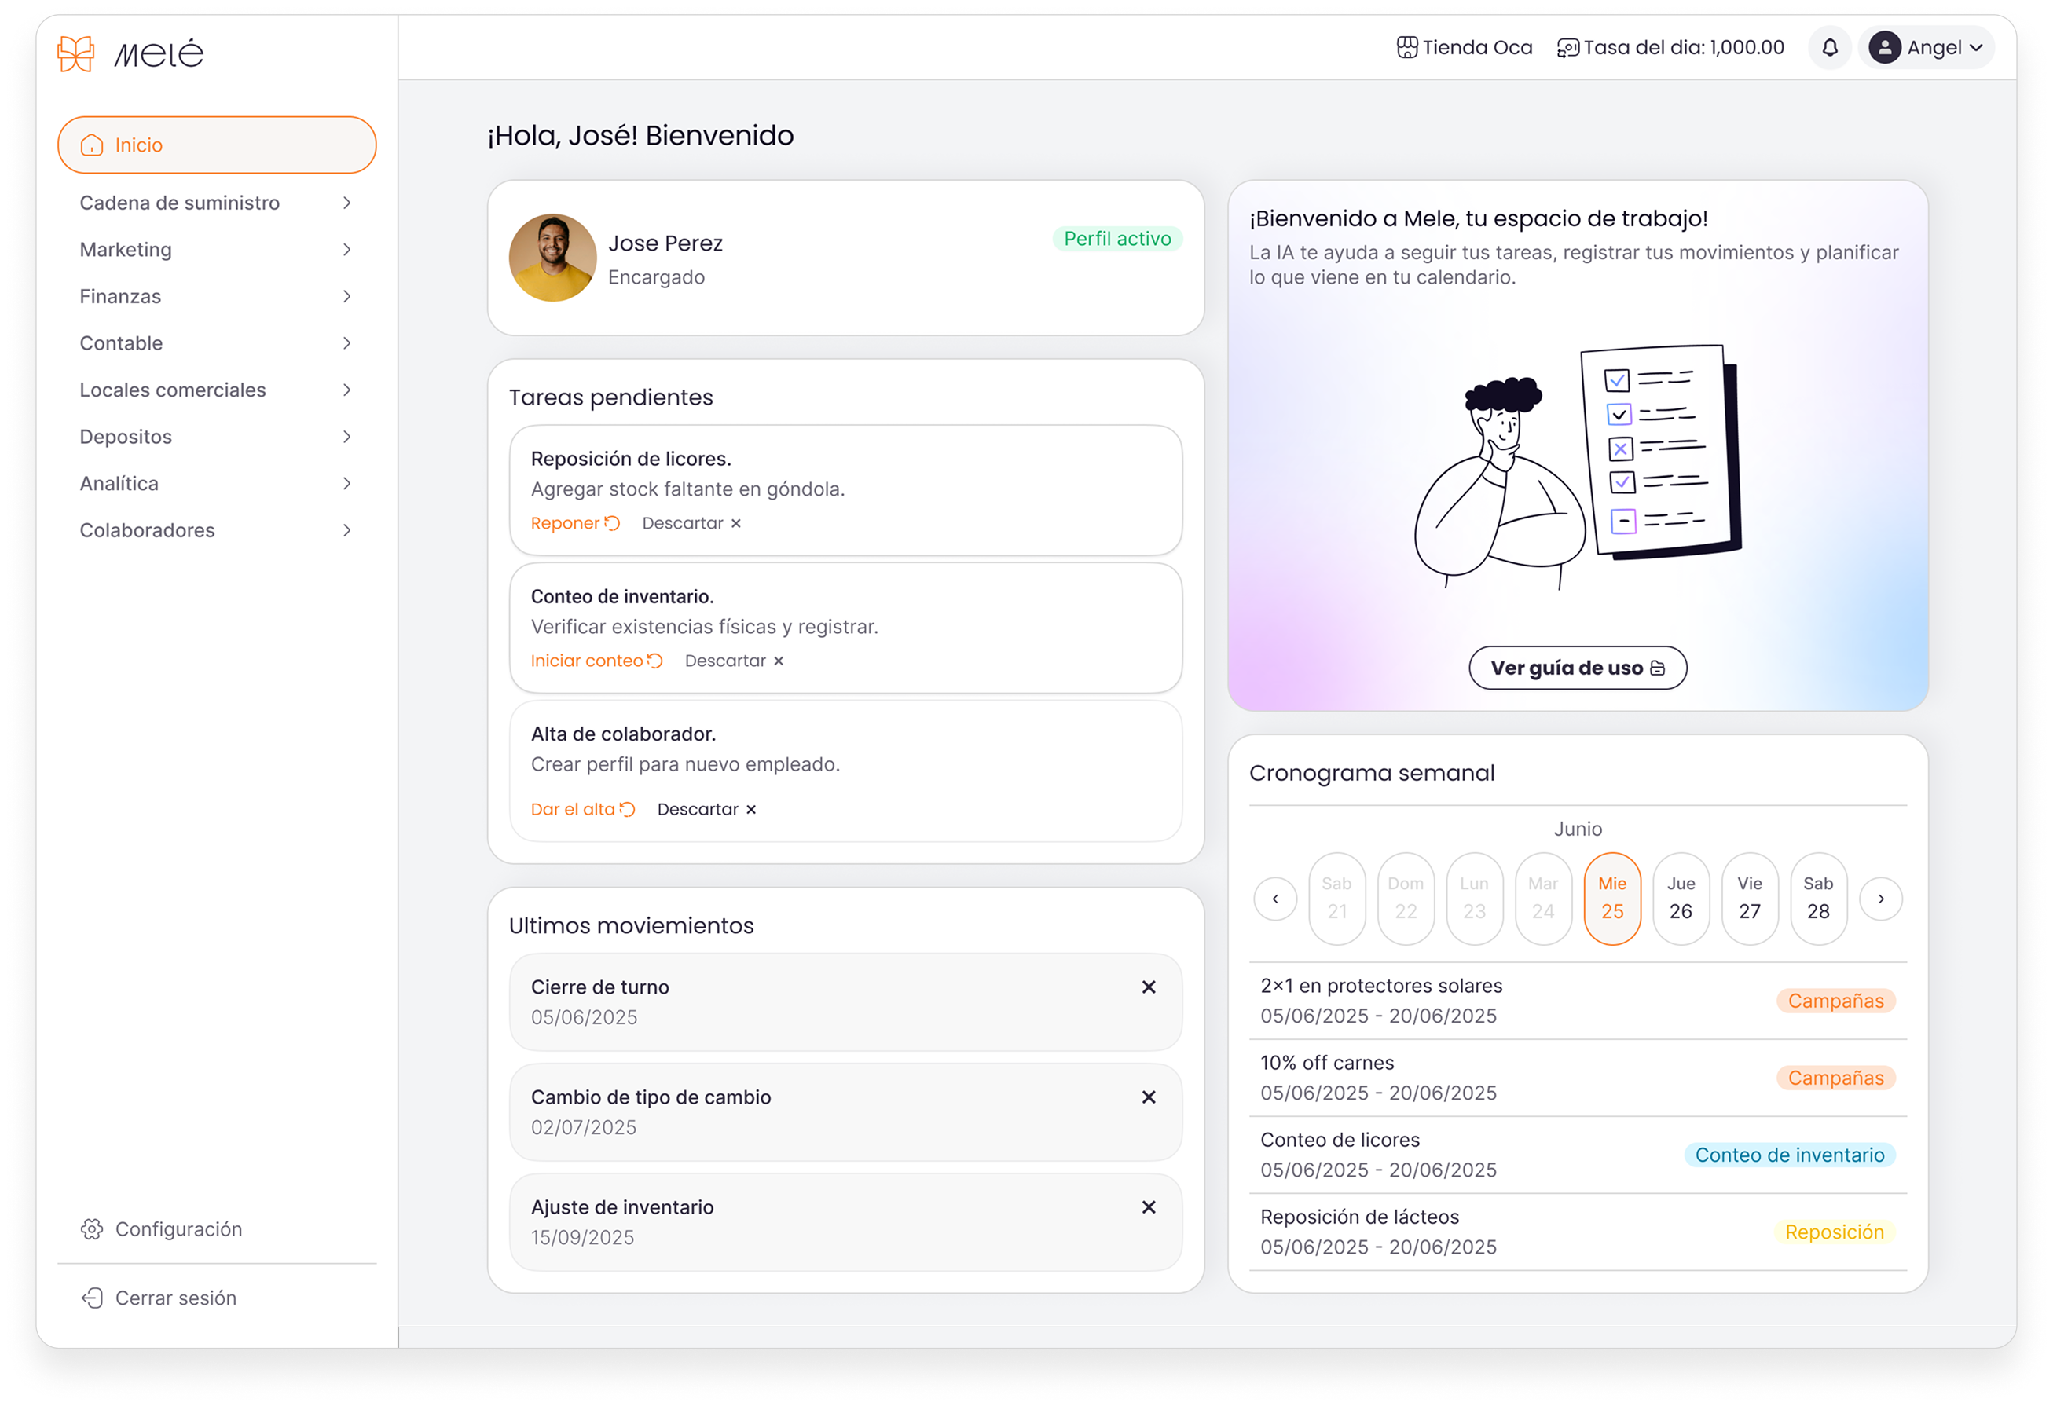Click the notification bell icon

pos(1830,48)
